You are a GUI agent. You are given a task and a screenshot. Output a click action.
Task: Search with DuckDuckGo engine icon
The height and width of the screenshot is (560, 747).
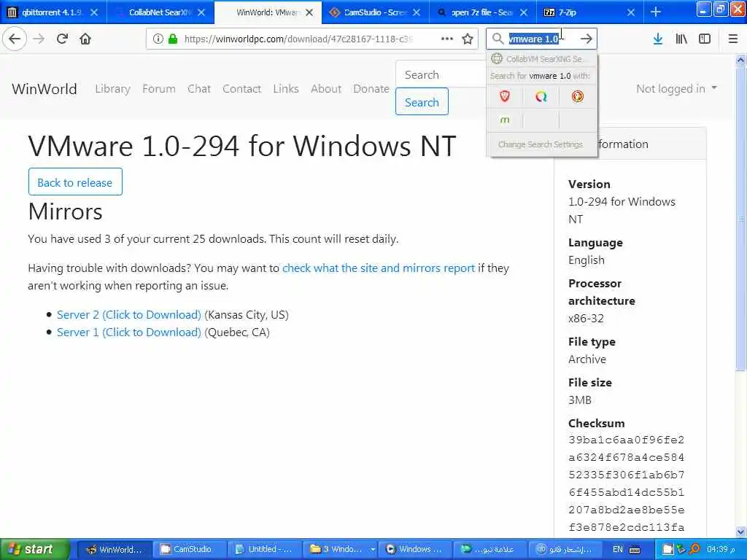(578, 97)
